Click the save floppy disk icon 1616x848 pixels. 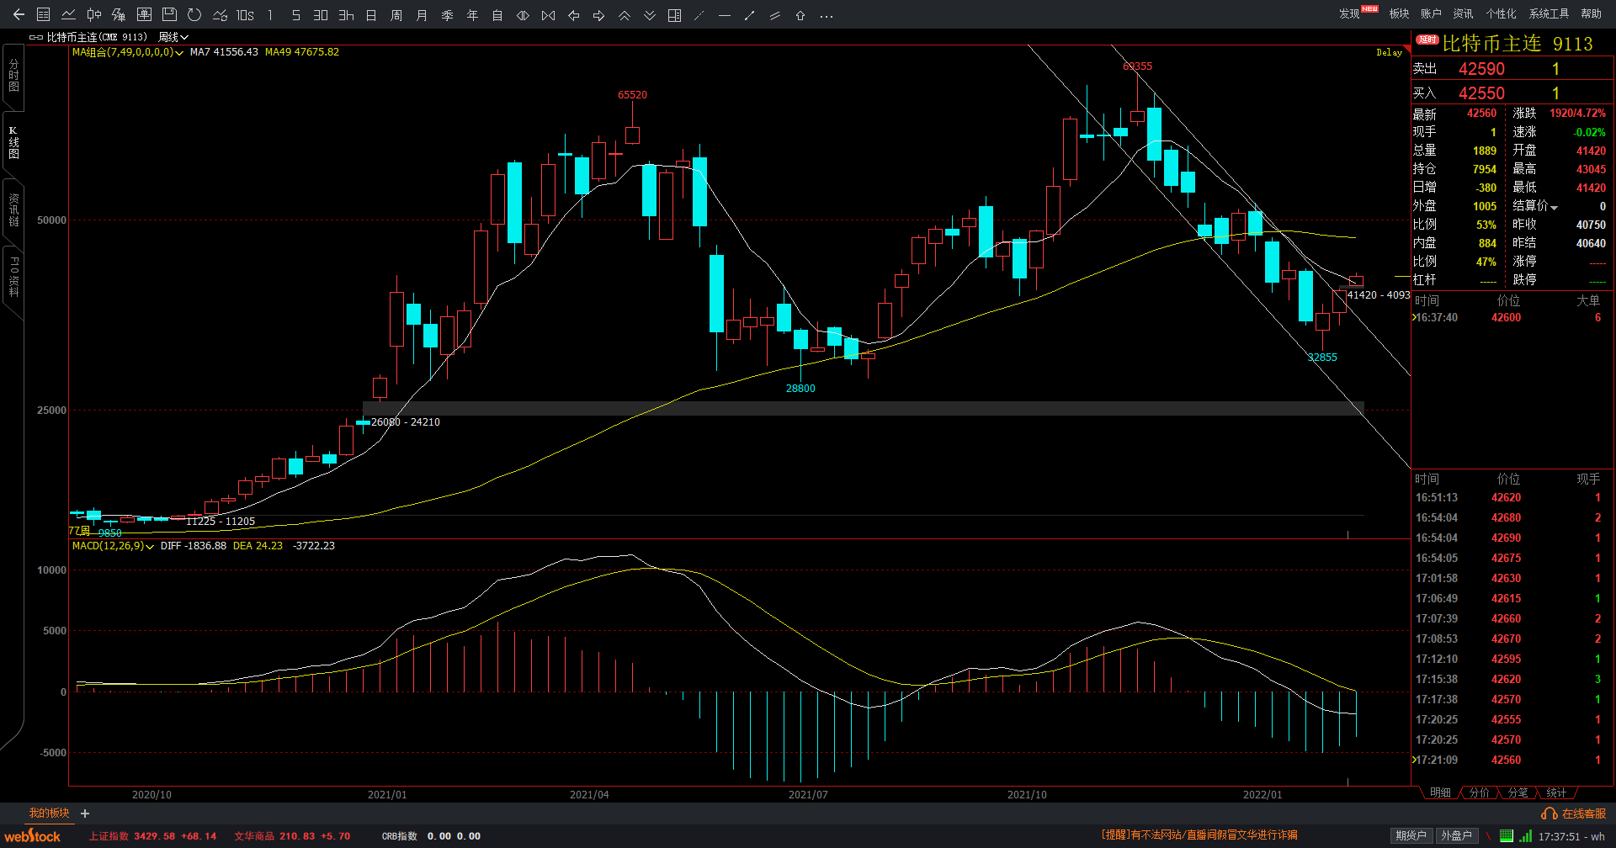click(x=169, y=15)
